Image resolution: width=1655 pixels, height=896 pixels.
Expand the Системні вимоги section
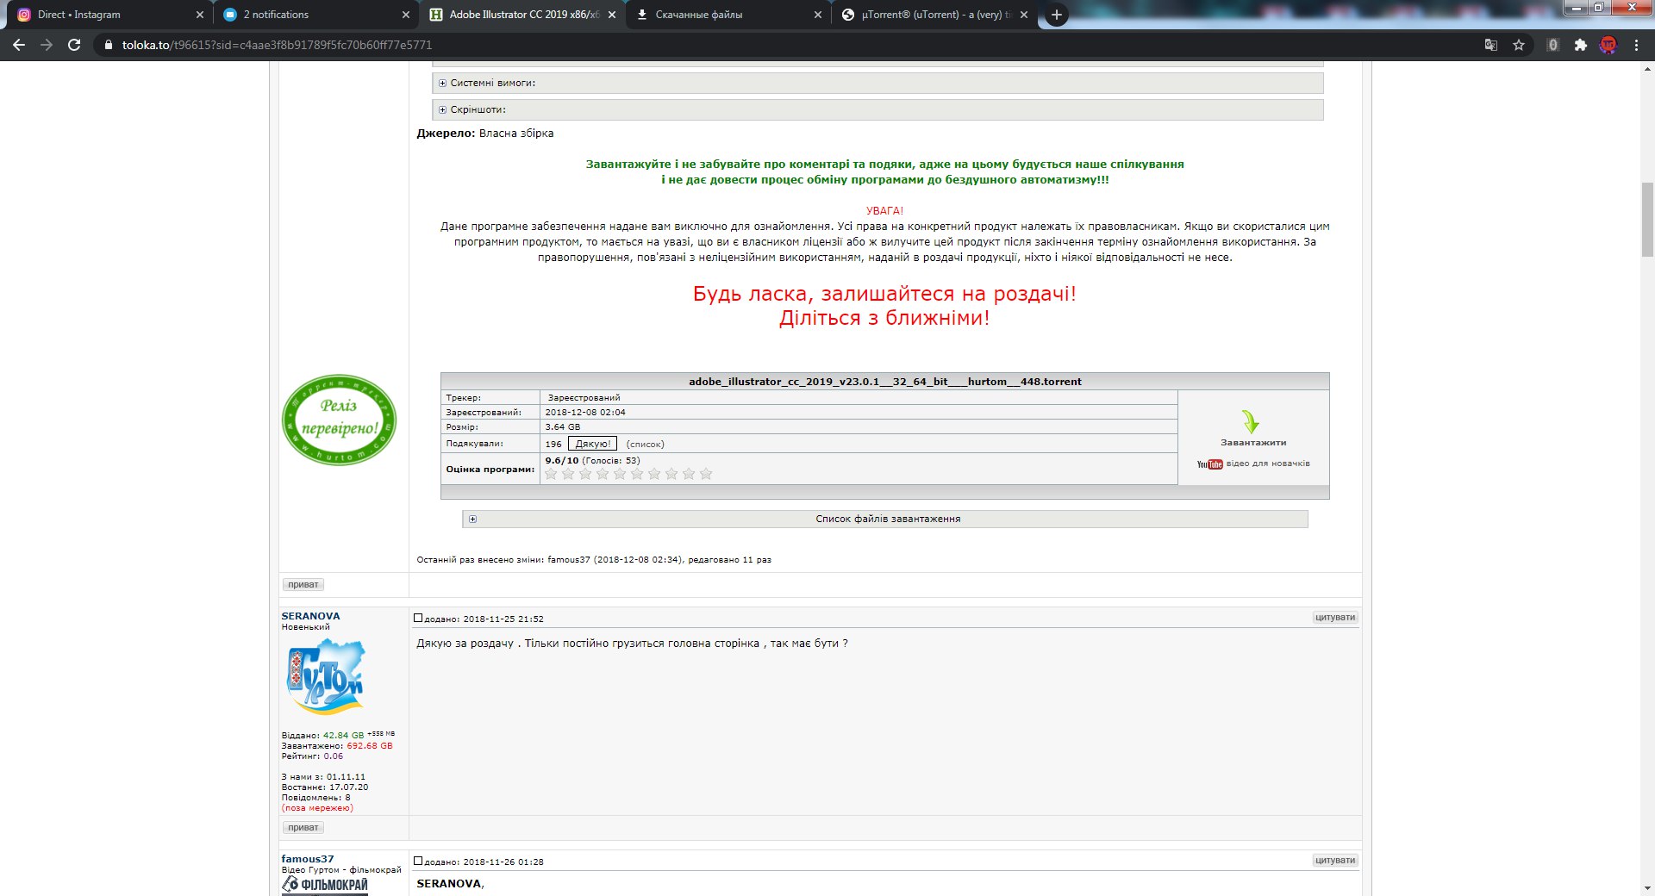click(877, 83)
